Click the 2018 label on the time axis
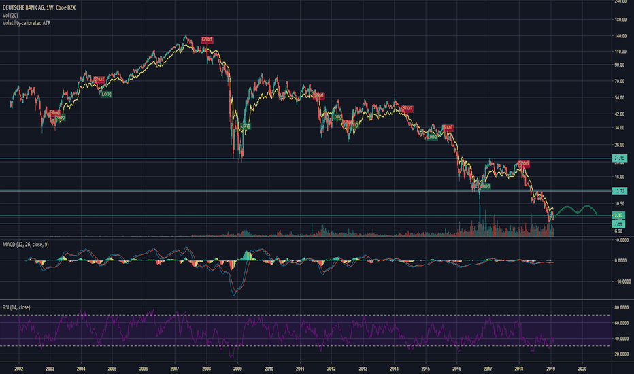Viewport: 634px width, 374px height. (519, 369)
